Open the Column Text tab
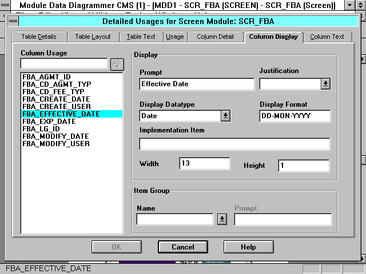The image size is (366, 274). tap(327, 37)
